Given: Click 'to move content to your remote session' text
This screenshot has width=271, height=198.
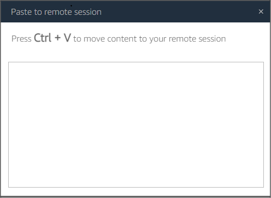Looking at the screenshot, I should pos(150,39).
